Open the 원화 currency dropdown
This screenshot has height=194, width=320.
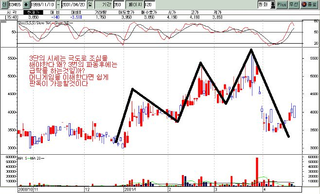pyautogui.click(x=261, y=4)
